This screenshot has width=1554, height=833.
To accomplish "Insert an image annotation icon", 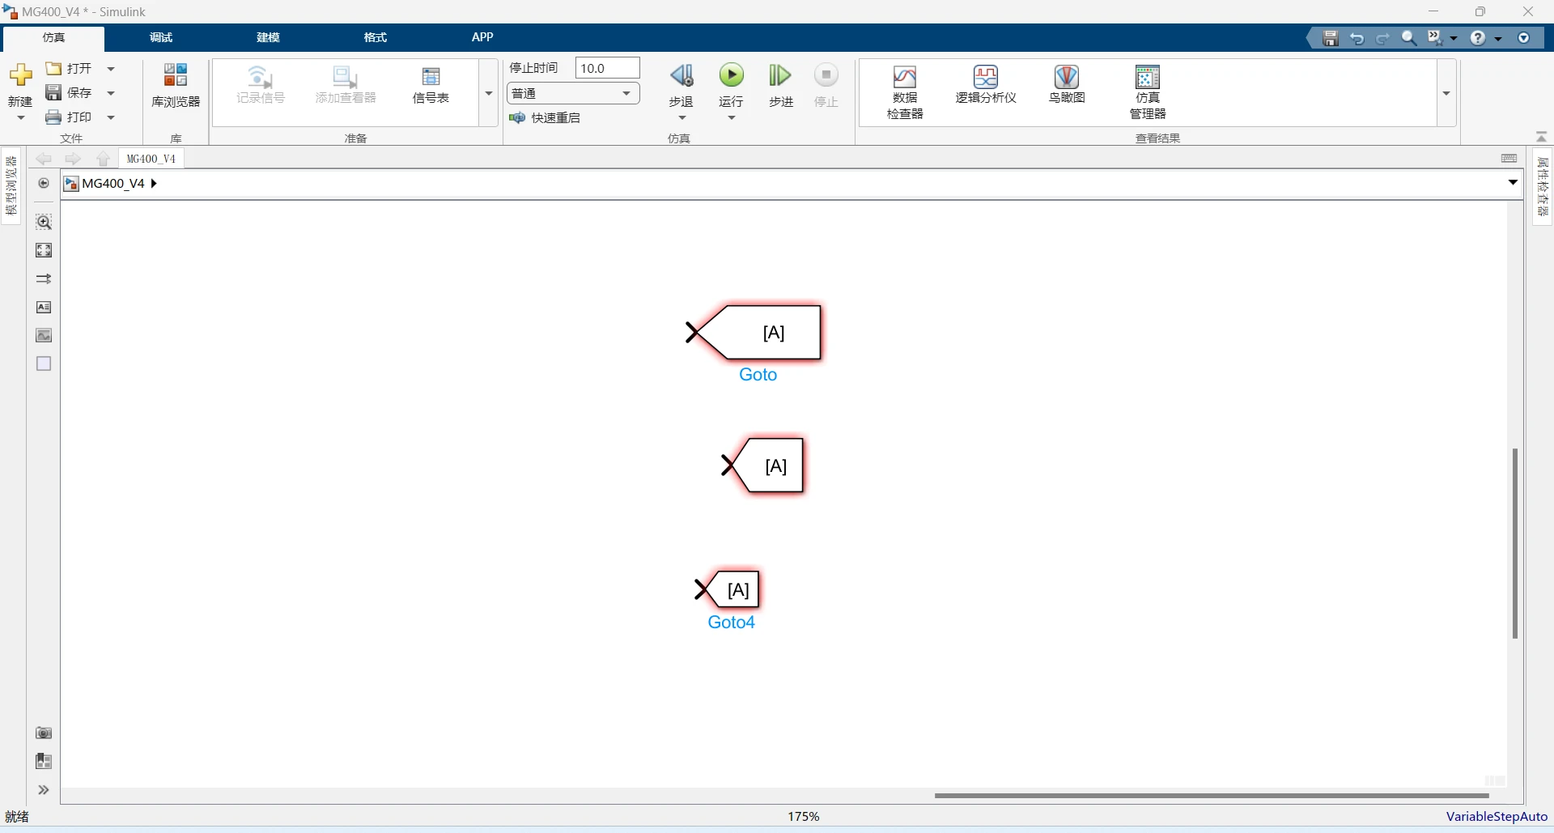I will click(44, 335).
